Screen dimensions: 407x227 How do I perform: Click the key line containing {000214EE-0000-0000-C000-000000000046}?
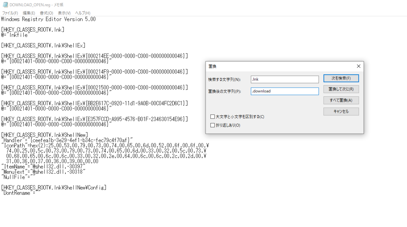click(95, 56)
